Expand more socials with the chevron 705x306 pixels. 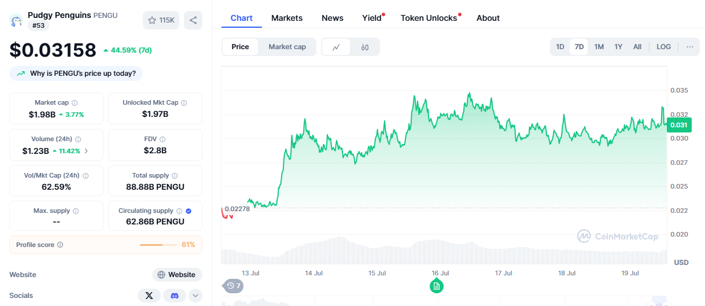click(x=195, y=296)
